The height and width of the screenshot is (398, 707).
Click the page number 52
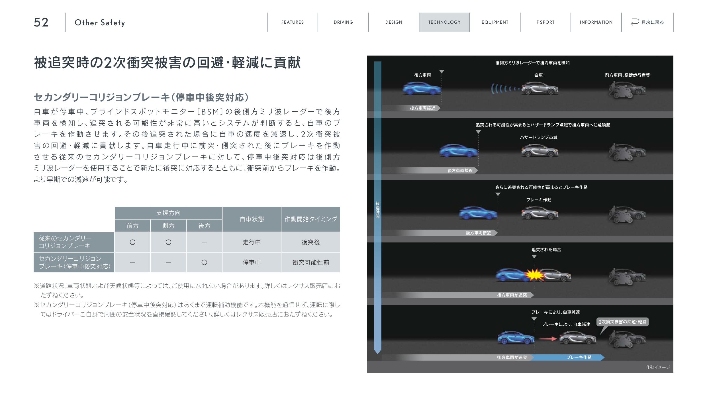pos(41,22)
